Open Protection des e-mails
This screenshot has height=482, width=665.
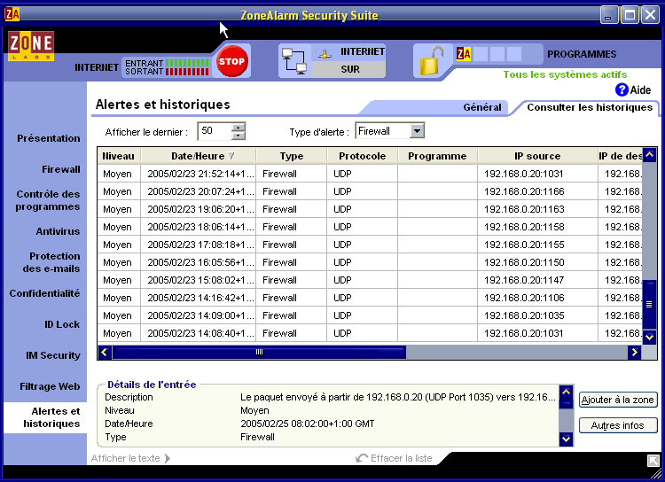pyautogui.click(x=51, y=262)
